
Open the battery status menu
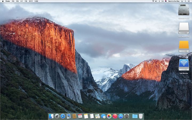[x=163, y=1]
